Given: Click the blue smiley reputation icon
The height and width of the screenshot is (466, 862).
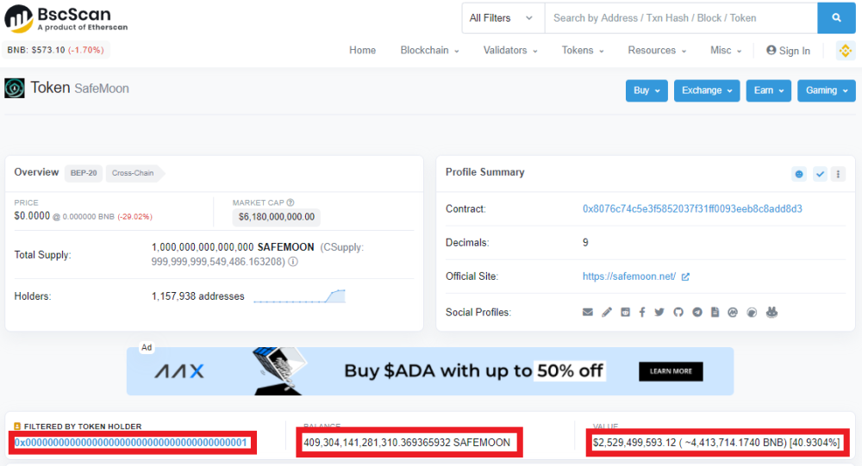Looking at the screenshot, I should coord(799,174).
